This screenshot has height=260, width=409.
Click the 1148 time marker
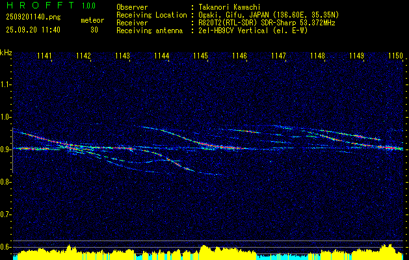tap(318, 56)
